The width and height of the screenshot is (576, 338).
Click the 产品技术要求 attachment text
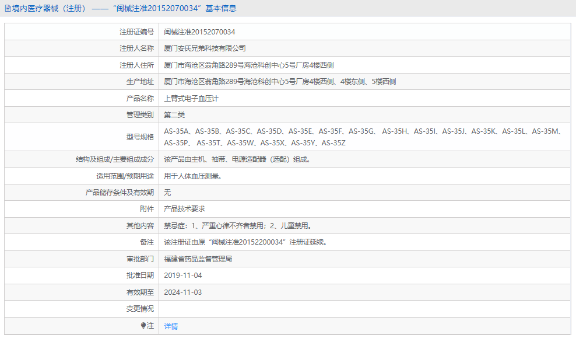(x=184, y=208)
